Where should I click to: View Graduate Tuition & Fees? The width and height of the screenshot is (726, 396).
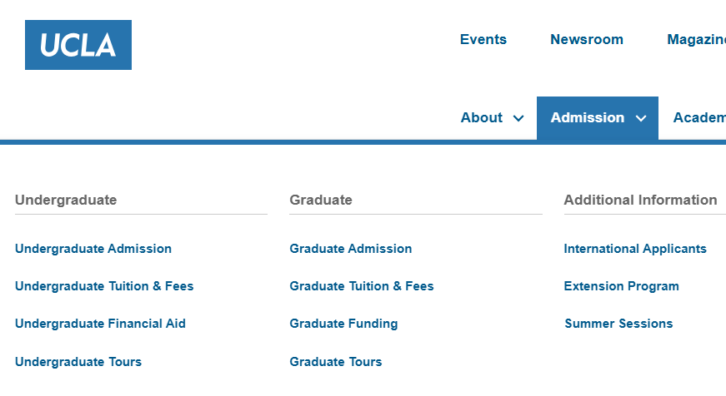coord(362,286)
